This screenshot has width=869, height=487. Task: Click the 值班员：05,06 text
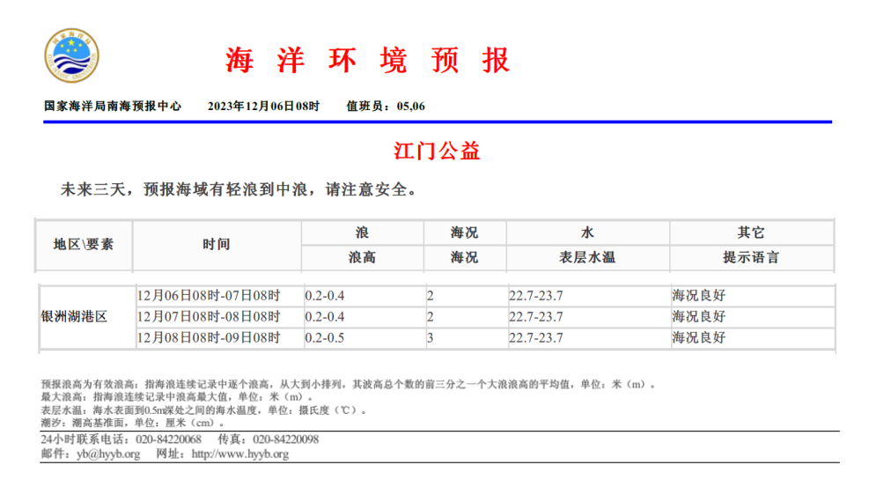click(x=385, y=106)
